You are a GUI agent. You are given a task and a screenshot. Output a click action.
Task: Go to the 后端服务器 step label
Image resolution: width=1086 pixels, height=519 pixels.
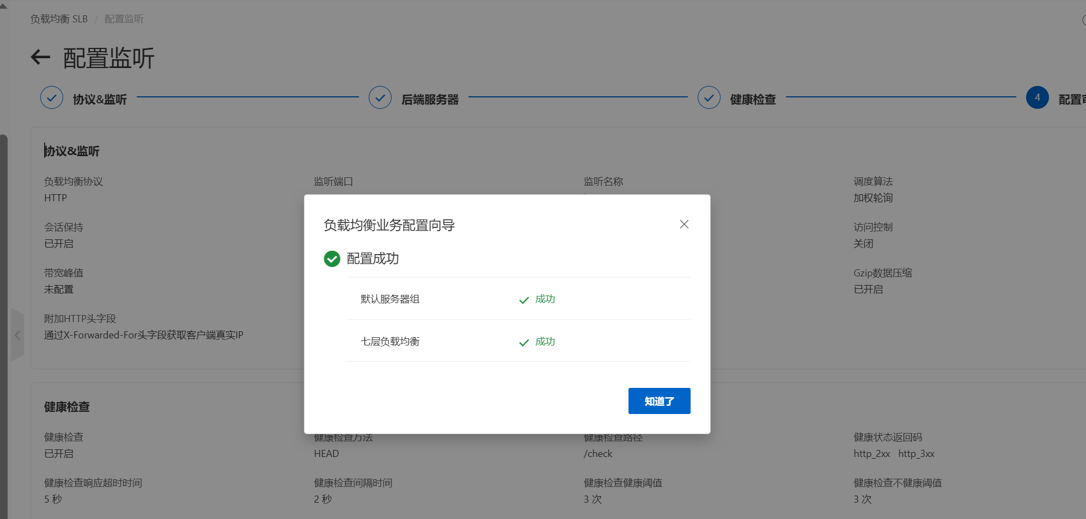[x=430, y=99]
